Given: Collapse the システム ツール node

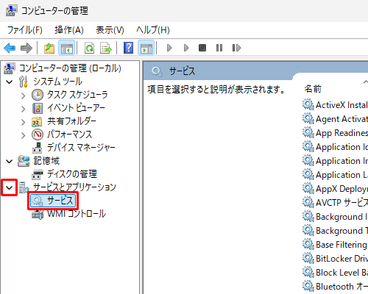Looking at the screenshot, I should tap(10, 82).
